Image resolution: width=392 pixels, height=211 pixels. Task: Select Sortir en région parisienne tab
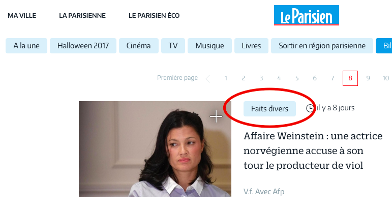click(x=322, y=46)
